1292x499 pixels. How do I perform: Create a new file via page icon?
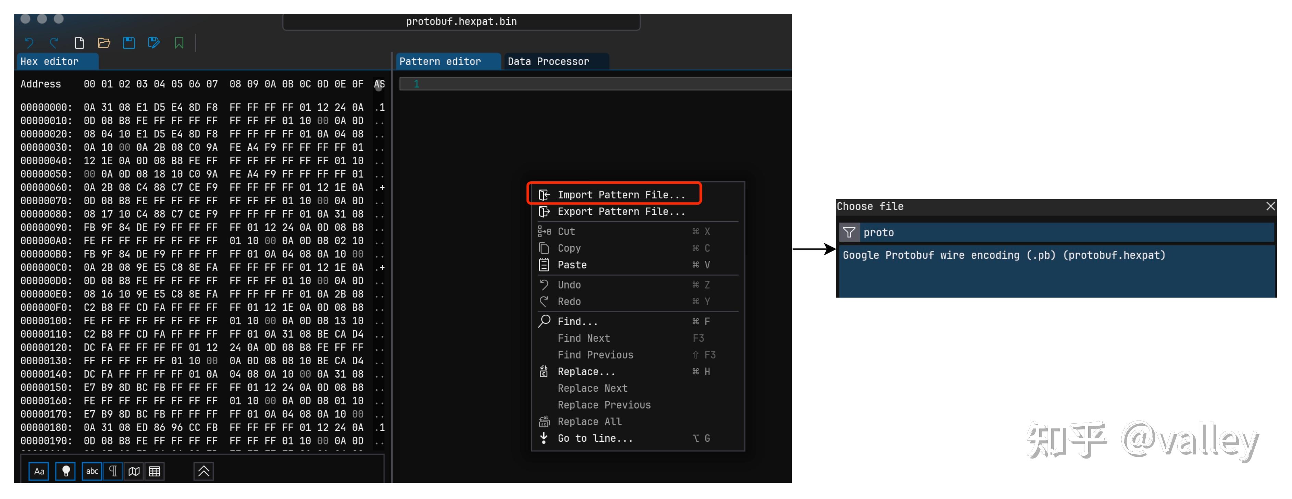pos(79,43)
